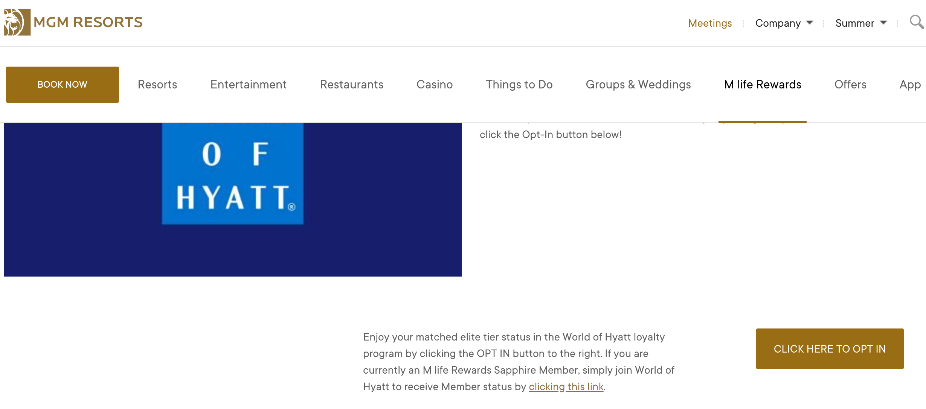Click the MGM lion logo icon
Screen dimensions: 926x409
(x=17, y=22)
